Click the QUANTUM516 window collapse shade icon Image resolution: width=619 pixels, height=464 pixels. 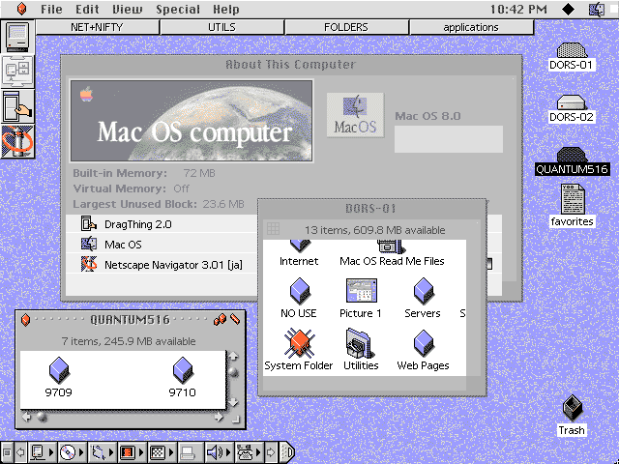click(235, 319)
